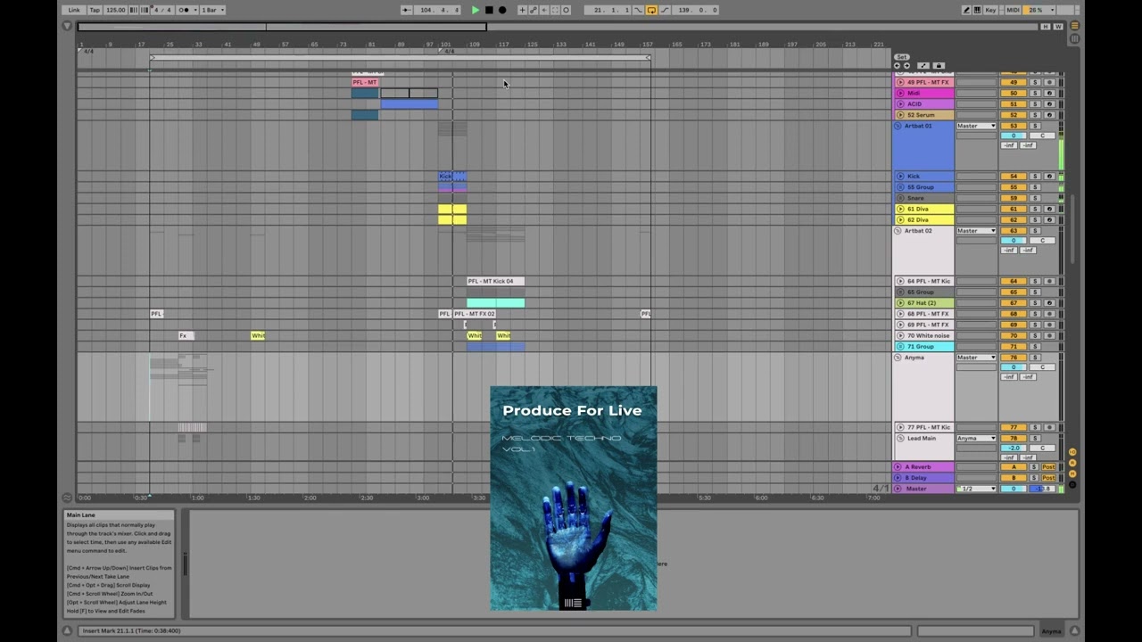Image resolution: width=1142 pixels, height=642 pixels.
Task: Click the Tap tempo button
Action: [95, 10]
